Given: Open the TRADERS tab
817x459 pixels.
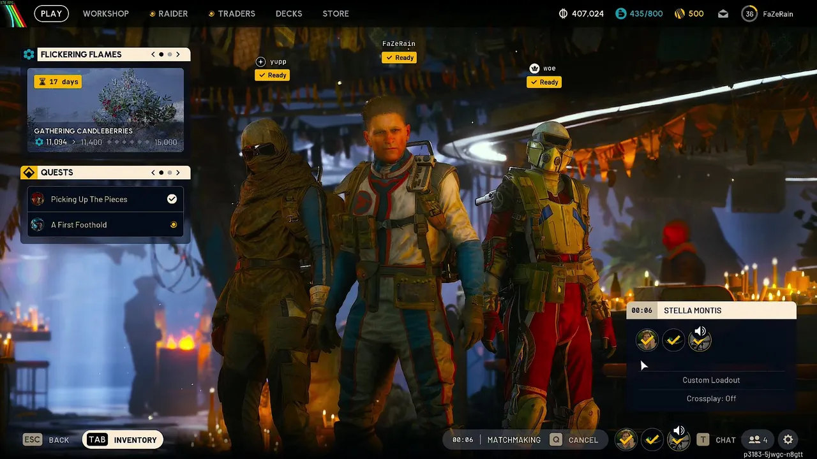Looking at the screenshot, I should pos(232,13).
